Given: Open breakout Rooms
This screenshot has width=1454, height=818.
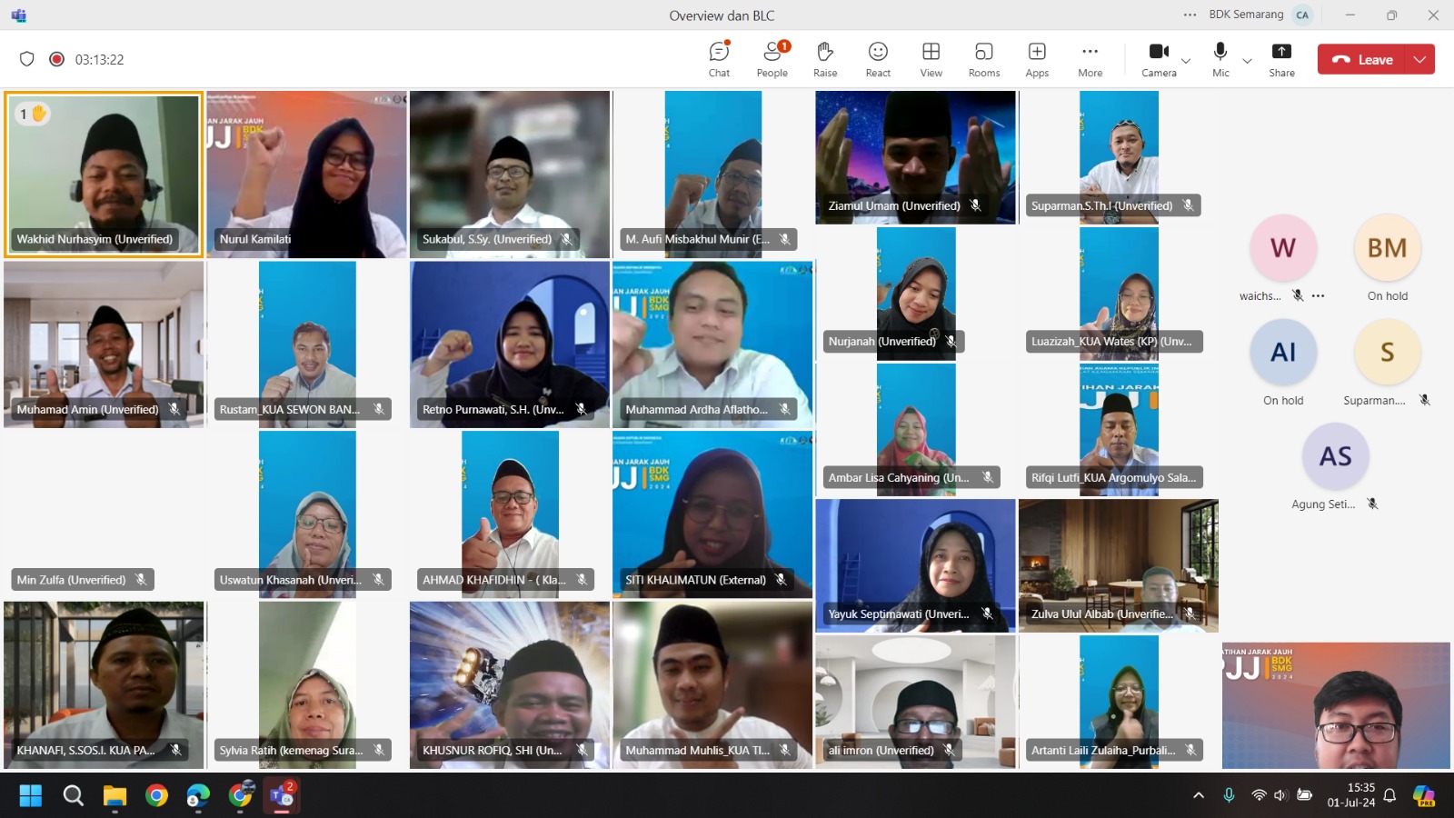Looking at the screenshot, I should point(984,59).
